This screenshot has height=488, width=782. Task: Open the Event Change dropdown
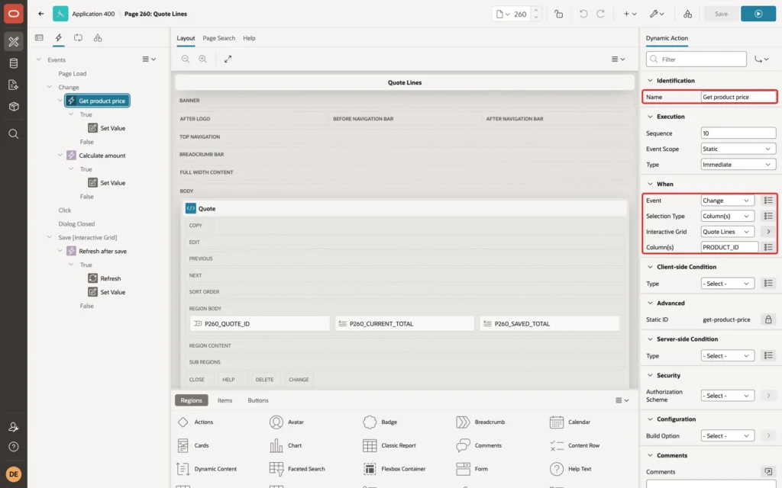727,201
